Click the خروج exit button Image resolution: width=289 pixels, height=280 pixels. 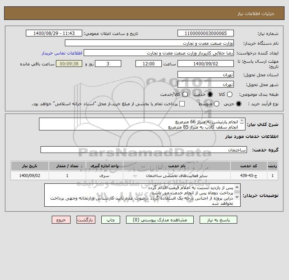click(61, 220)
